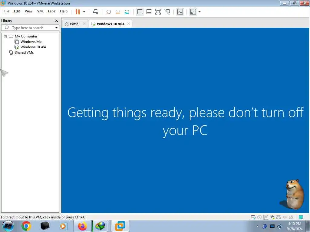Click the swirl tray icon near clock
Screen dimensions: 310x232
(279, 226)
